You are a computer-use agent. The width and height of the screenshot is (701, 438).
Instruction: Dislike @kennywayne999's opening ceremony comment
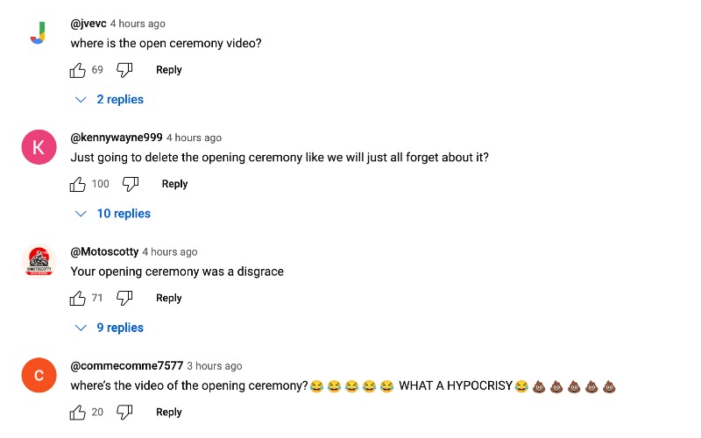[130, 184]
